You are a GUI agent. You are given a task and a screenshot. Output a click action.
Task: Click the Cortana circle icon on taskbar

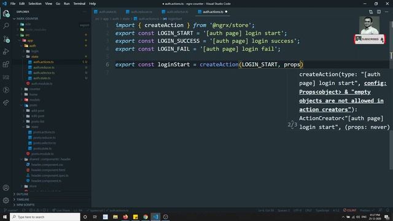[85, 217]
